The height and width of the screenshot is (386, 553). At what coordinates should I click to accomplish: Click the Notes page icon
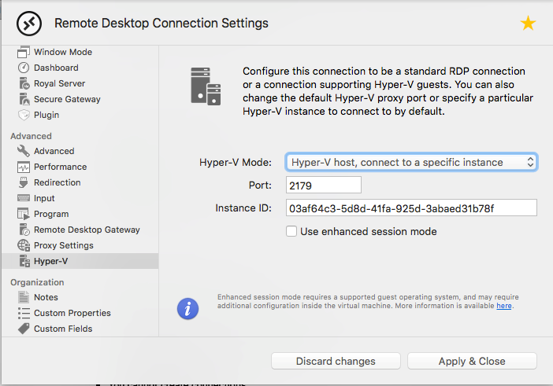click(24, 297)
